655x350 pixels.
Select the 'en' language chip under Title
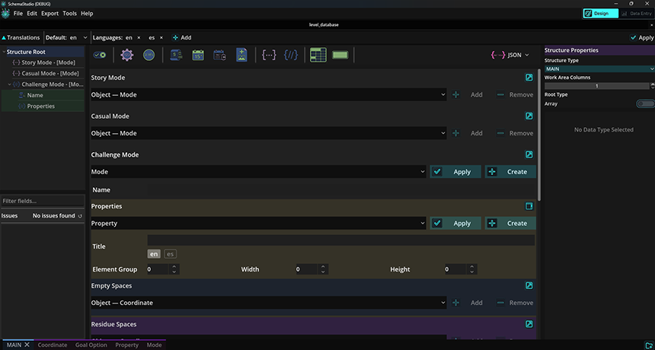pyautogui.click(x=154, y=253)
